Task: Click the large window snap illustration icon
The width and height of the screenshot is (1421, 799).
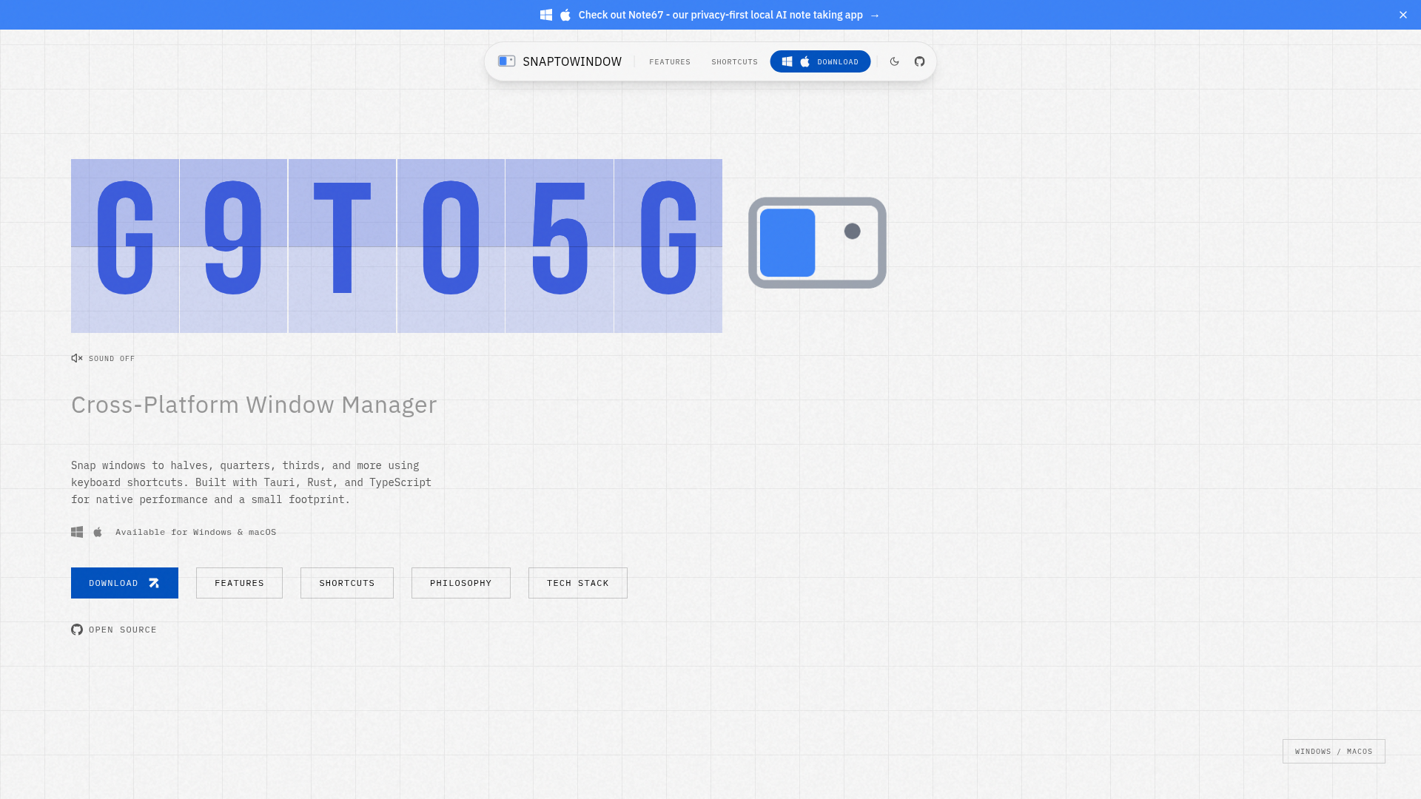Action: click(x=817, y=243)
